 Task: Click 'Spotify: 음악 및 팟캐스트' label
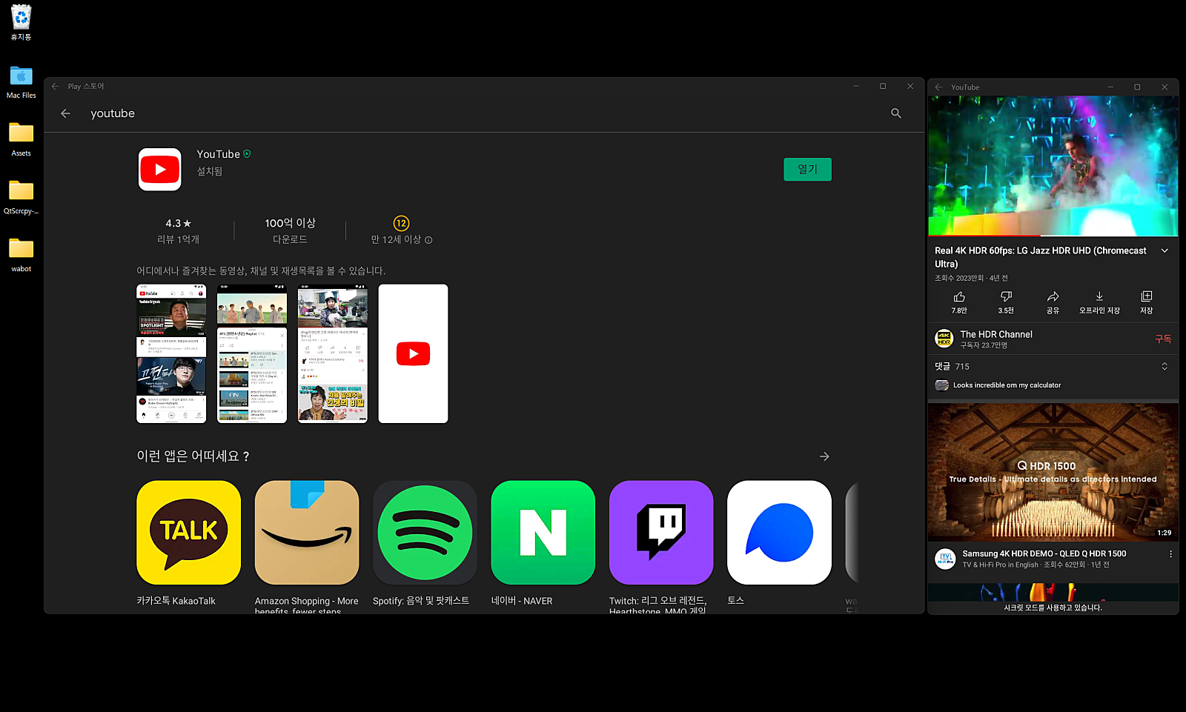(x=420, y=601)
